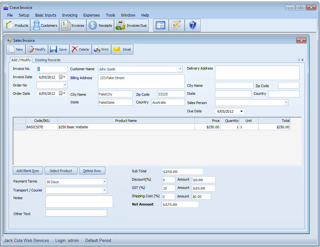Image resolution: width=320 pixels, height=247 pixels.
Task: Expand the Customer Name dropdown
Action: pyautogui.click(x=180, y=69)
